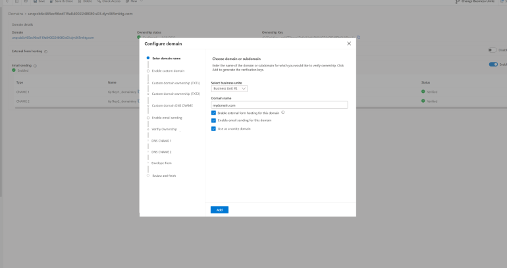Click the Domain name input field
Viewport: 507px width, 268px height.
(279, 105)
